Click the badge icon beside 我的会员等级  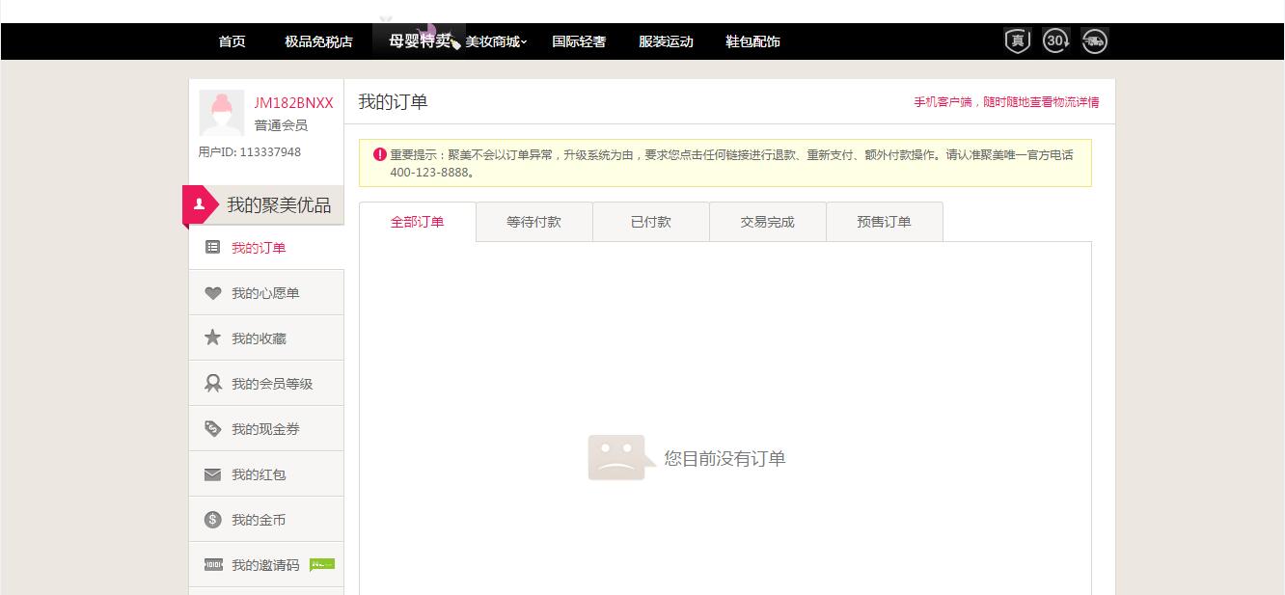coord(213,383)
